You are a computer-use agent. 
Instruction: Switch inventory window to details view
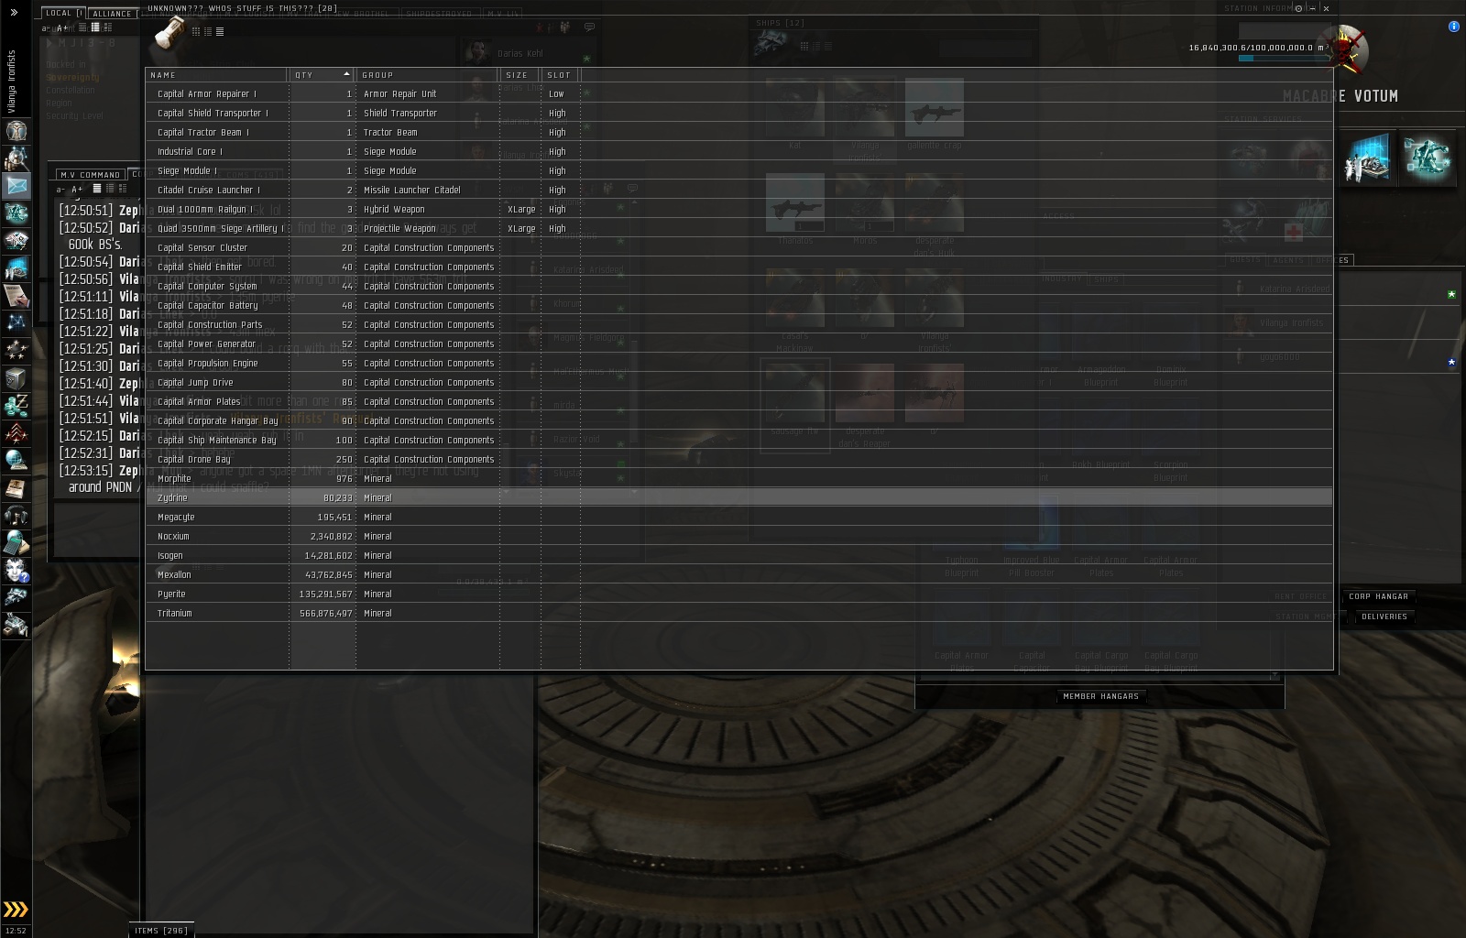(x=208, y=31)
